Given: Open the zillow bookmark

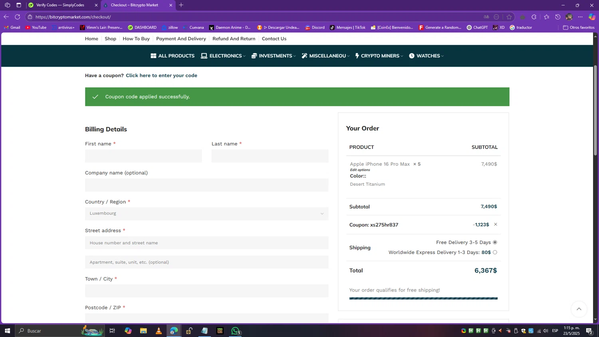Looking at the screenshot, I should [x=170, y=28].
